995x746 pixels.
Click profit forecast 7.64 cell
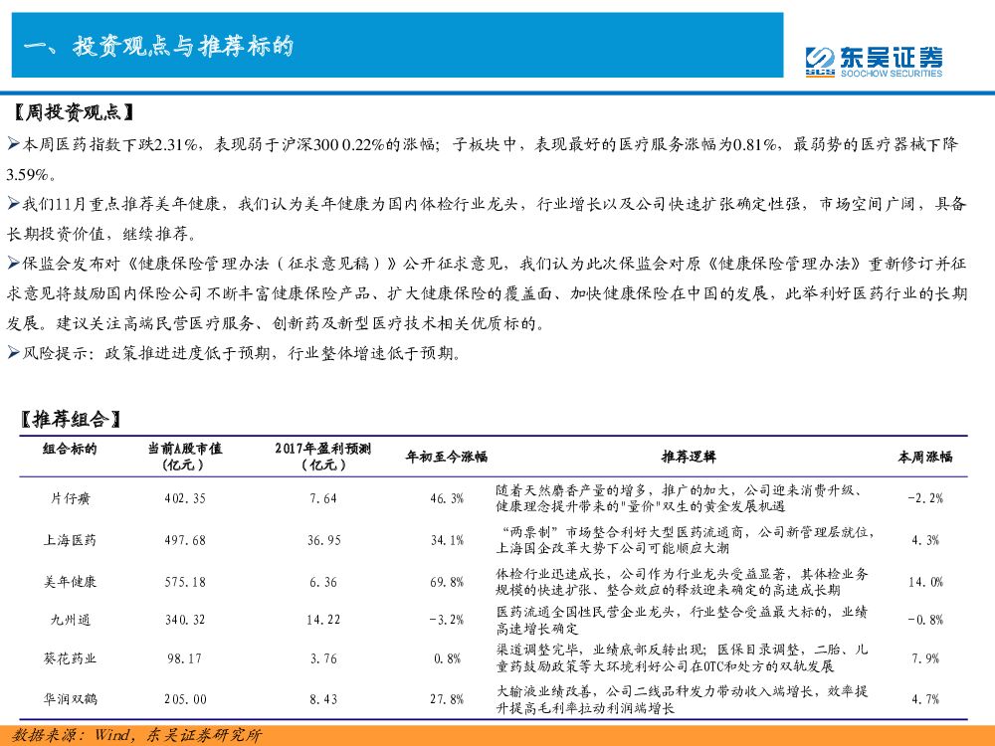[323, 498]
